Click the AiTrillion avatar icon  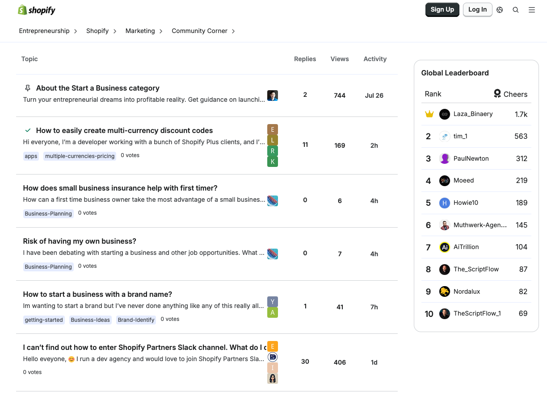coord(444,247)
